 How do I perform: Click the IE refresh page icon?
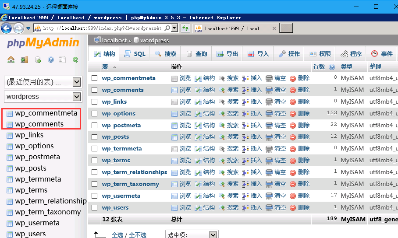click(x=185, y=28)
